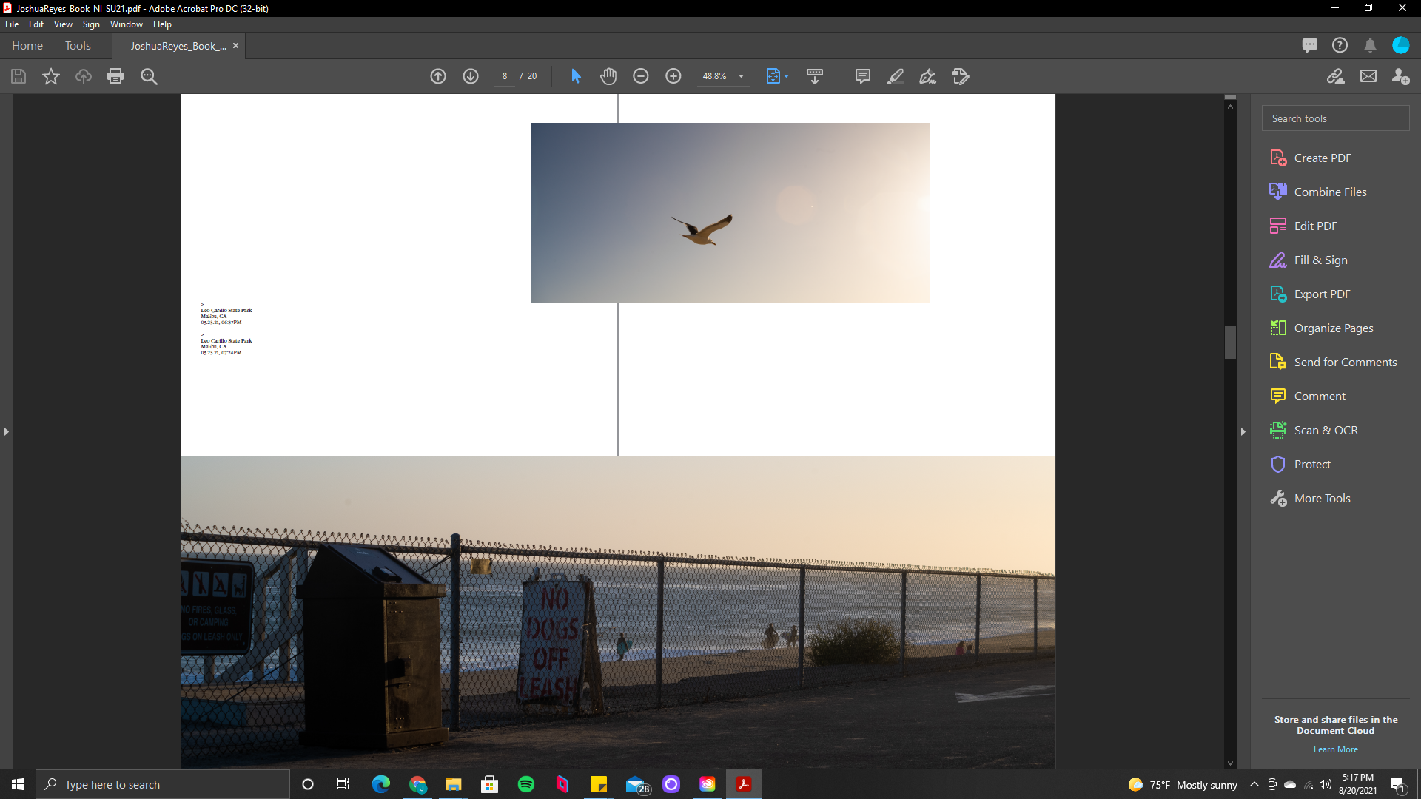The image size is (1421, 799).
Task: Go to the previous page using up arrow
Action: pos(438,76)
